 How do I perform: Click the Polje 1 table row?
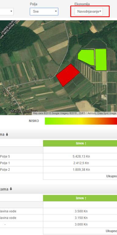tap(58, 163)
